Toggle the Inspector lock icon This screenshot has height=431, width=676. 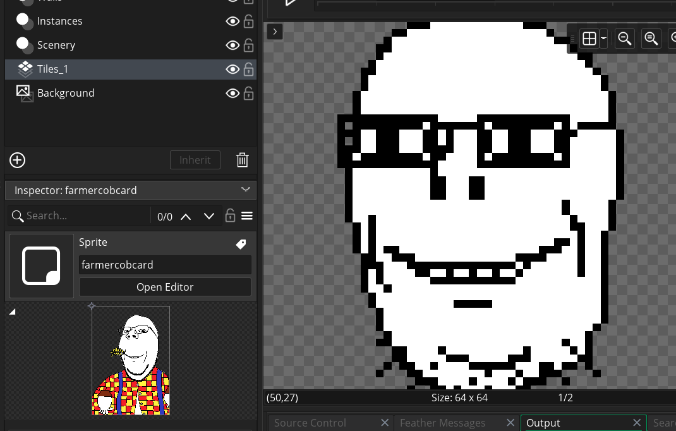pyautogui.click(x=230, y=216)
